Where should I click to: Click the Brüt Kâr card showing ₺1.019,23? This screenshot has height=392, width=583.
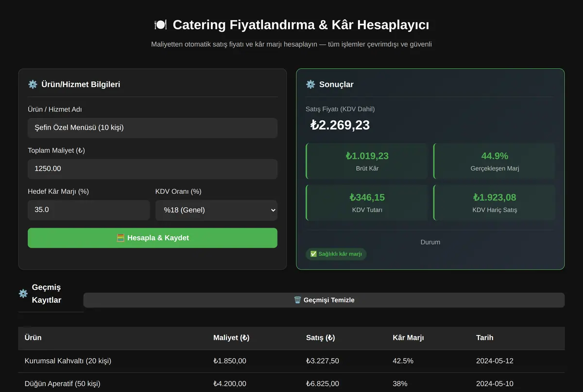tap(367, 161)
